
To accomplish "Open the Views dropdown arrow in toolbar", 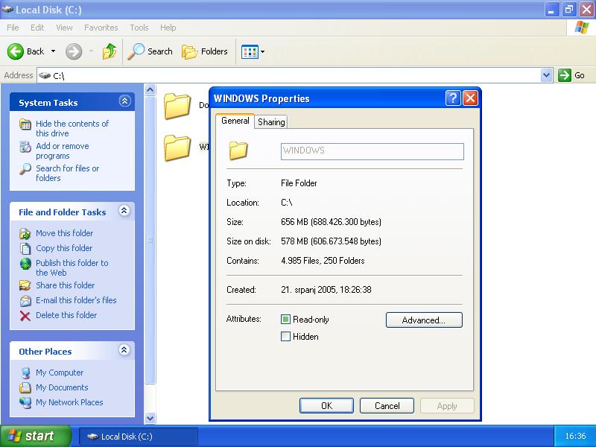I will (x=262, y=52).
